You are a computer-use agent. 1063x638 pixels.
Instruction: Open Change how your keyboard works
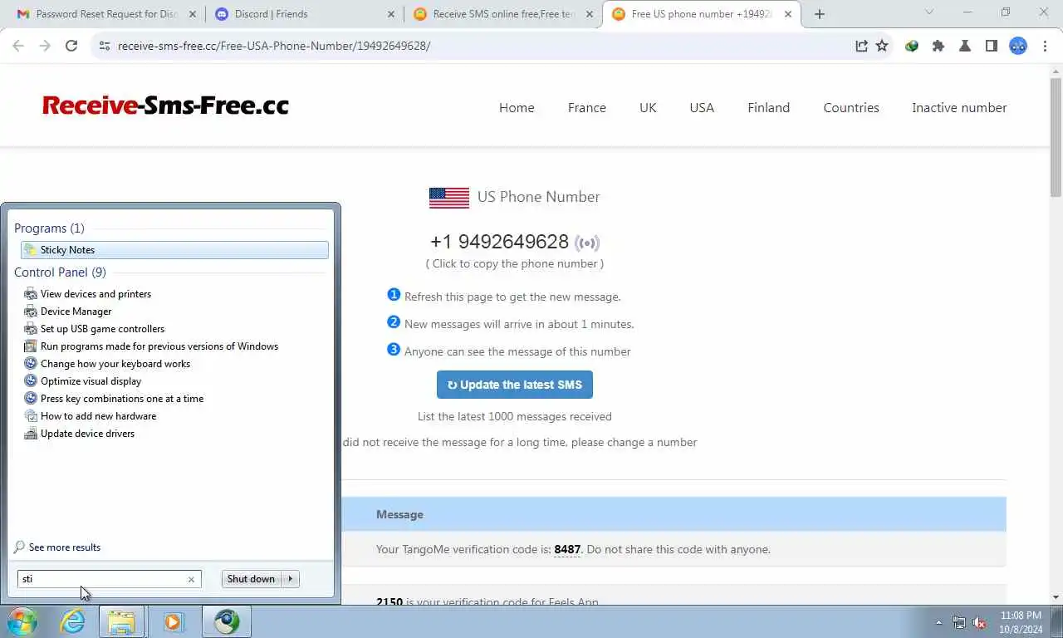click(x=115, y=364)
